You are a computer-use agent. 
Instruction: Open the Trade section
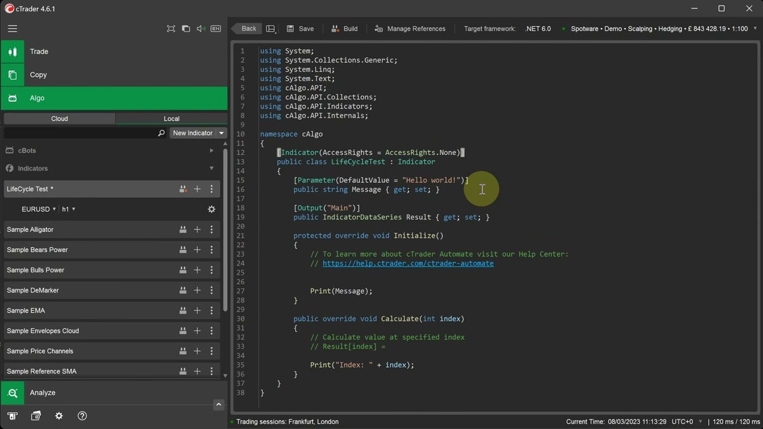114,51
